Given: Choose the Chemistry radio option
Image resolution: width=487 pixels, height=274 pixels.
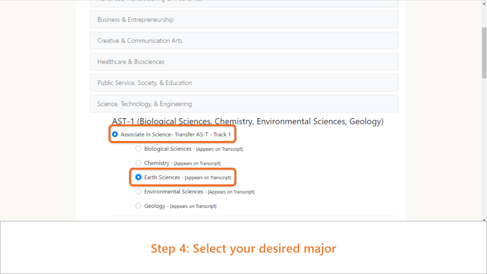Looking at the screenshot, I should click(138, 163).
